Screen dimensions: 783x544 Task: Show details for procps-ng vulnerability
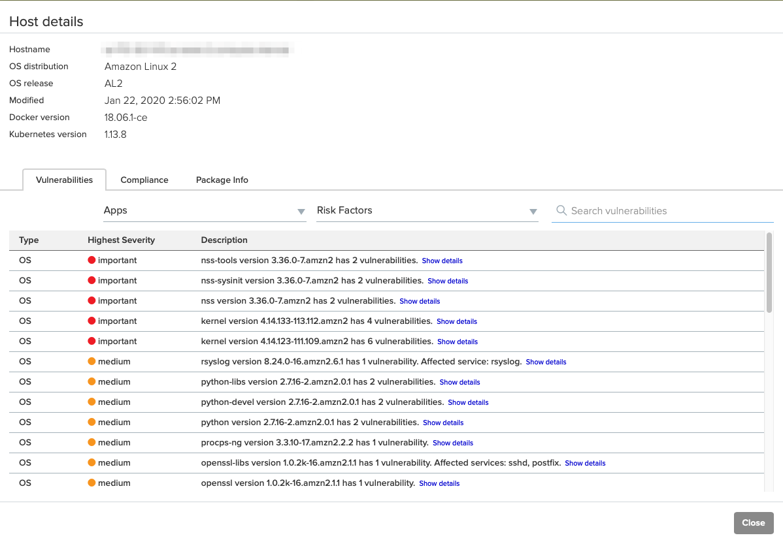452,443
